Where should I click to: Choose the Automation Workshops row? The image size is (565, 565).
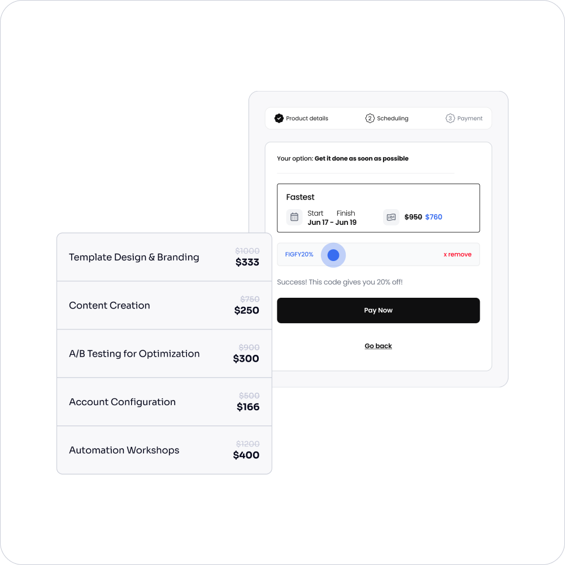coord(164,450)
